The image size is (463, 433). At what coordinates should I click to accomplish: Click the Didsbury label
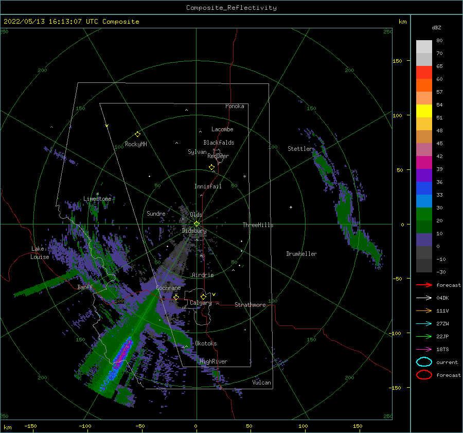point(194,231)
